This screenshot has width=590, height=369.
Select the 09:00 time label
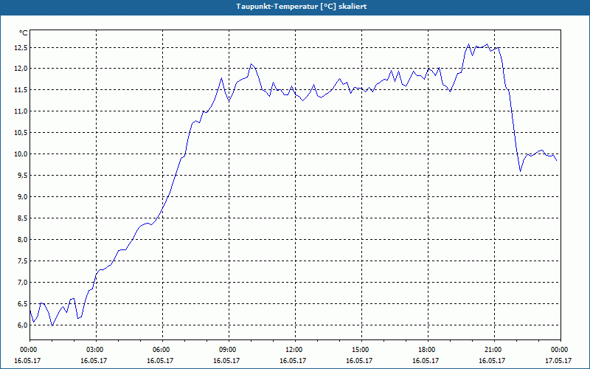click(229, 350)
